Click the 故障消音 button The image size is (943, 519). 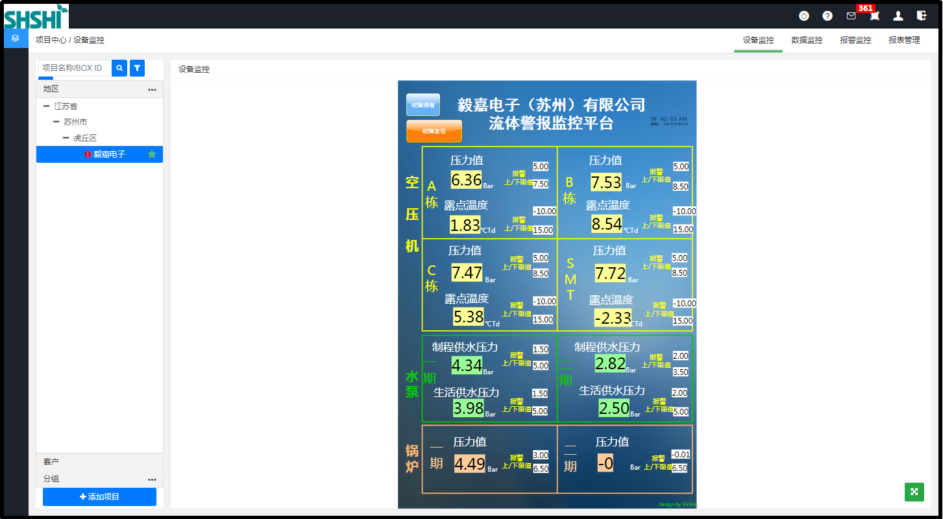(x=423, y=104)
